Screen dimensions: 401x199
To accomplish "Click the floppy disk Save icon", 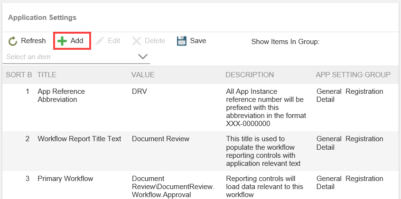I will tap(182, 41).
